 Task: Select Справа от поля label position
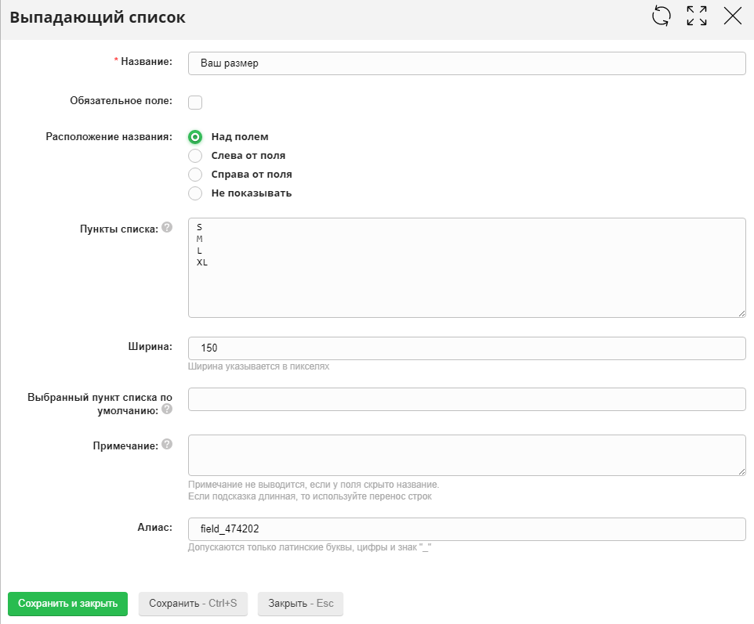[195, 175]
